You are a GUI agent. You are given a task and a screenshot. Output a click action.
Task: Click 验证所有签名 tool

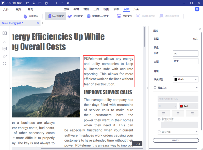coord(146,16)
